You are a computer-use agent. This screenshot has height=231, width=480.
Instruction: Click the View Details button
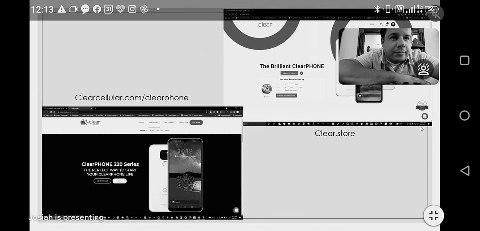102,181
